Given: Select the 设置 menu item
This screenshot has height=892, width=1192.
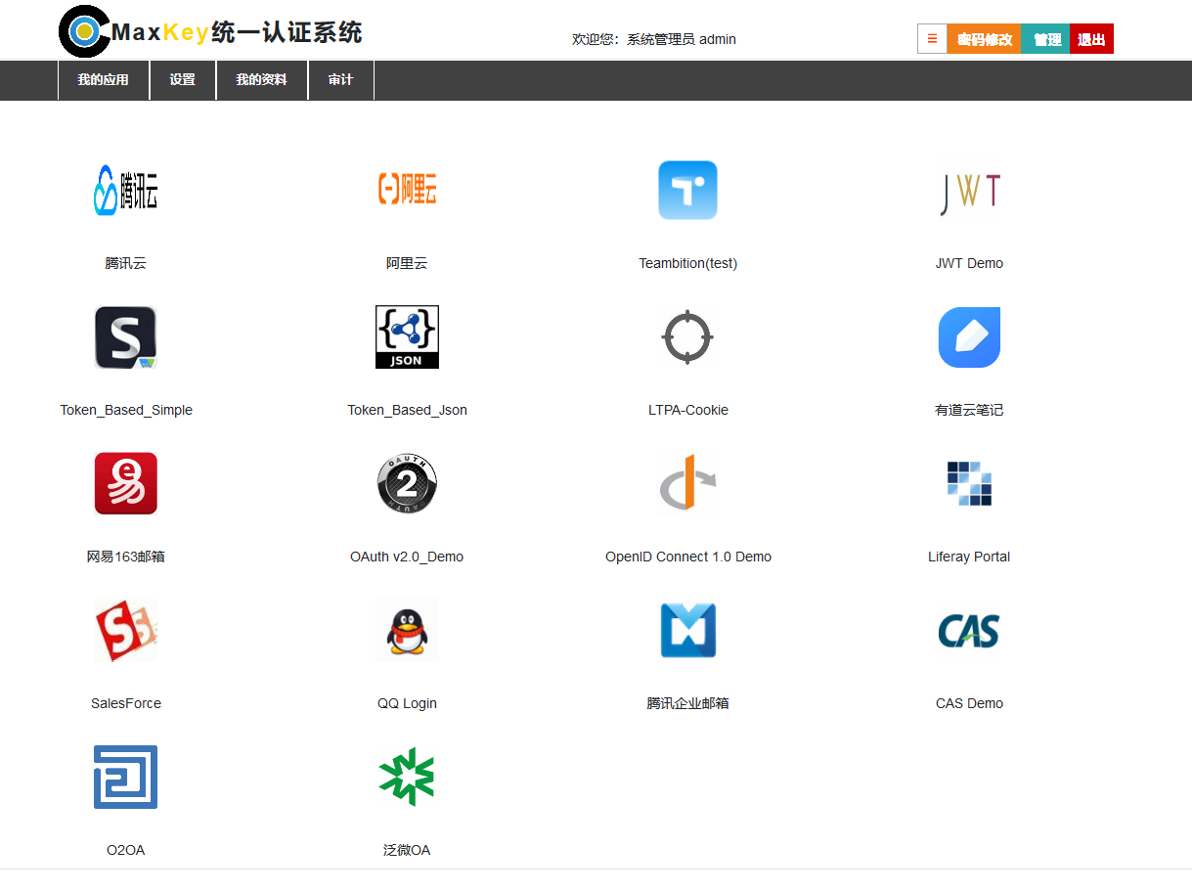Looking at the screenshot, I should coord(183,80).
